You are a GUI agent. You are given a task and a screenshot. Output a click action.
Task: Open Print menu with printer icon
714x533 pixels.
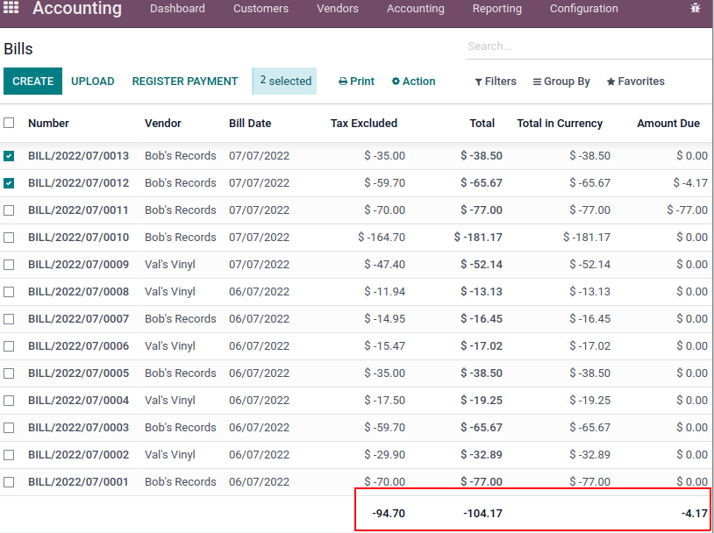click(356, 81)
